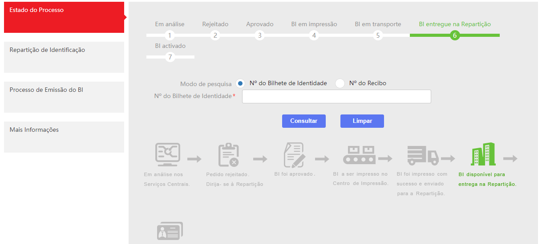Click 'BI foi aprovado.' caption
The image size is (542, 244).
[295, 174]
